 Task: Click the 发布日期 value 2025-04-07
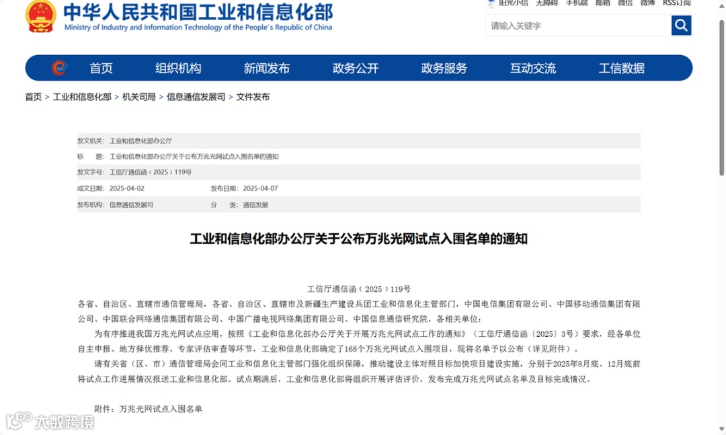[260, 188]
